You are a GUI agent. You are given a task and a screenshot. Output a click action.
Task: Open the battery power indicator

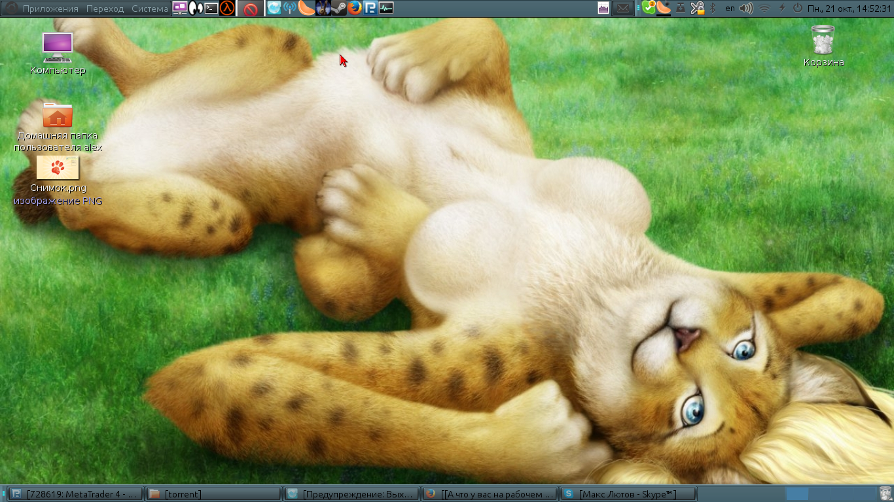tap(781, 8)
